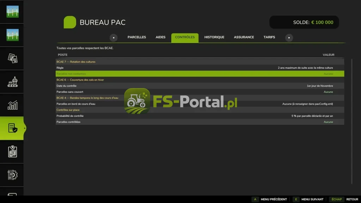Click the green Bureau PAC logo
Image resolution: width=361 pixels, height=203 pixels.
coord(70,22)
